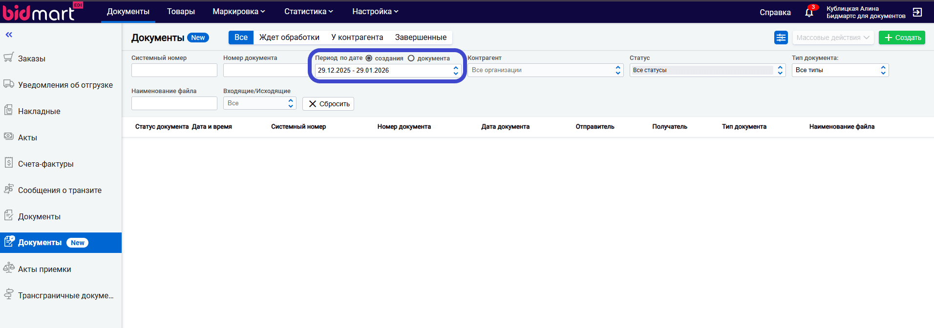934x328 pixels.
Task: Open notifications bell icon
Action: (x=809, y=12)
